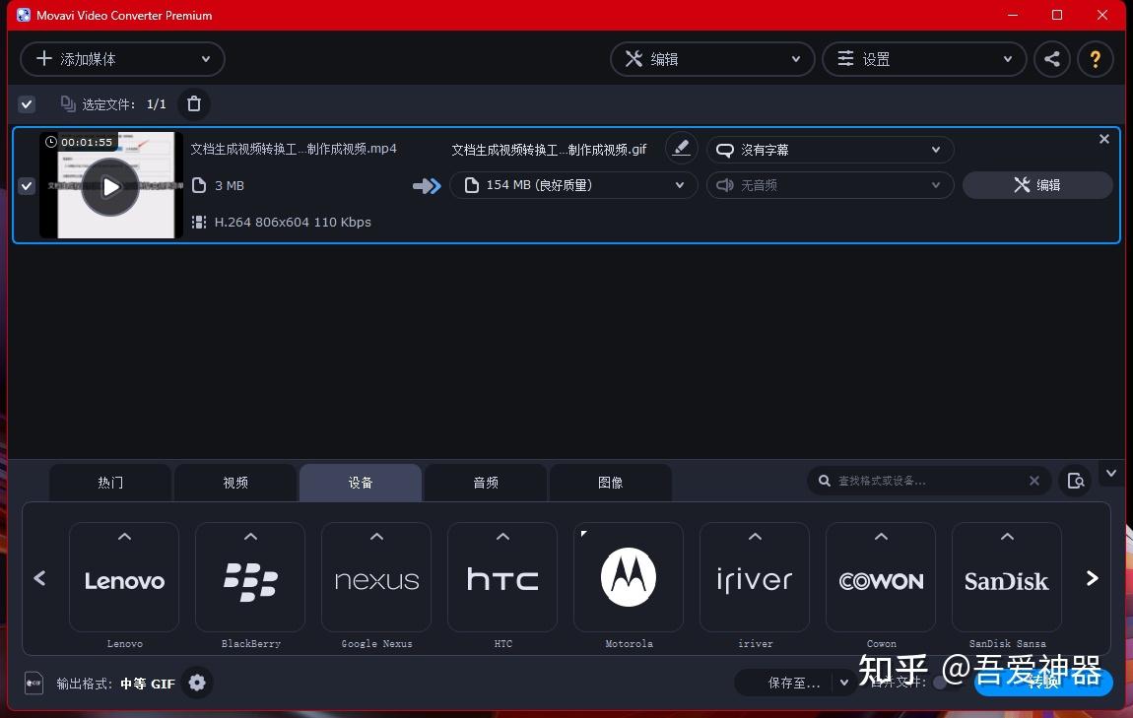Select the Lenovo device preset
Viewport: 1133px width, 718px height.
[124, 577]
